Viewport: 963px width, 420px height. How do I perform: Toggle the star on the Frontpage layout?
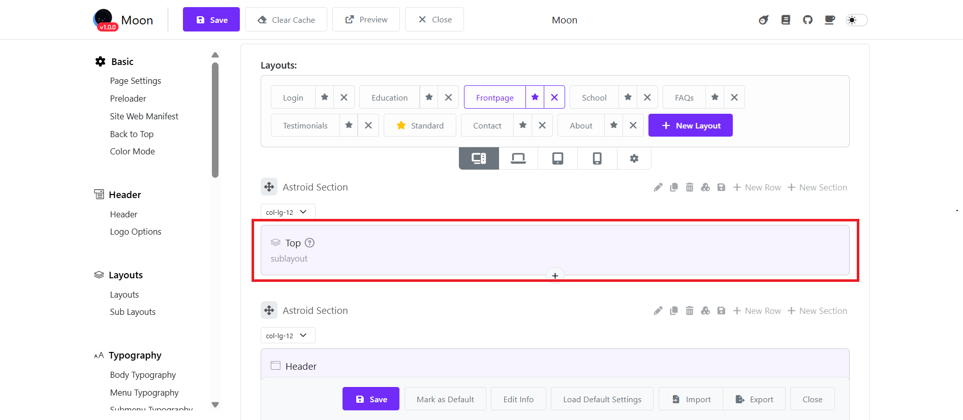pos(535,97)
